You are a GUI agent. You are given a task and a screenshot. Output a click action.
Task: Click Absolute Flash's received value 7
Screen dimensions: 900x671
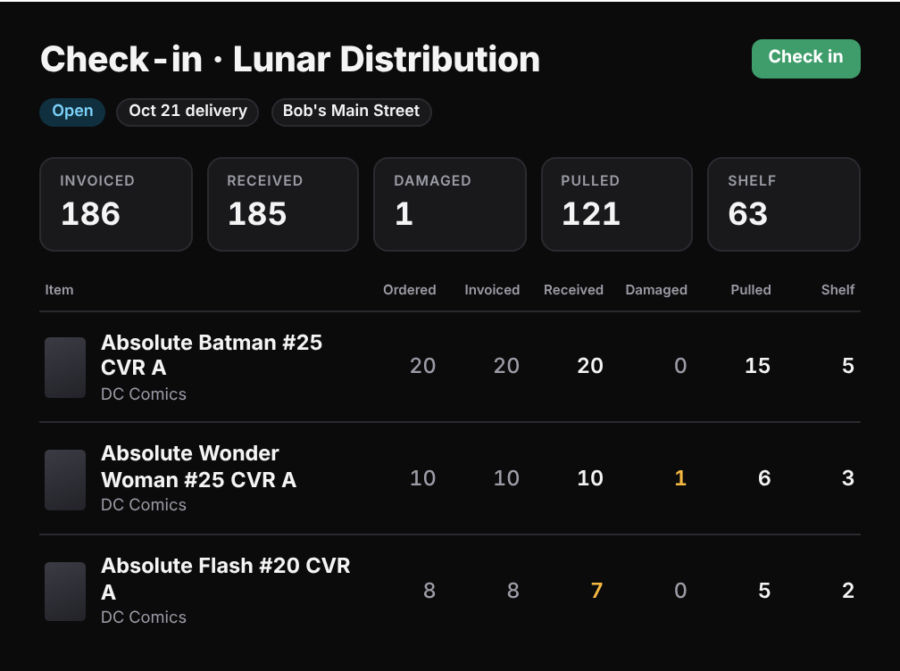click(x=597, y=591)
